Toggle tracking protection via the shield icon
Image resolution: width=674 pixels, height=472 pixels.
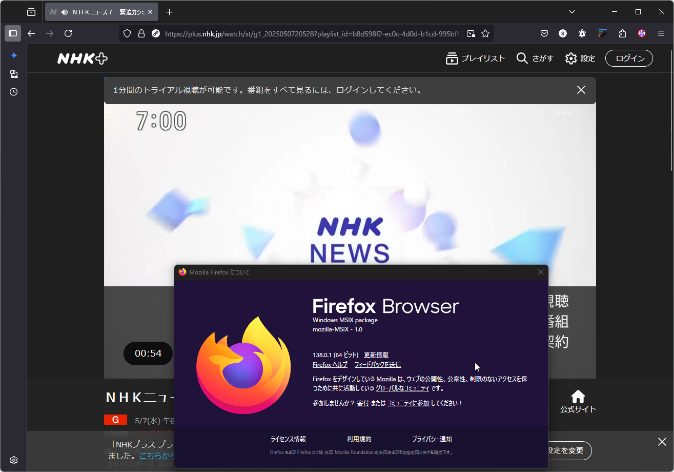(x=126, y=33)
